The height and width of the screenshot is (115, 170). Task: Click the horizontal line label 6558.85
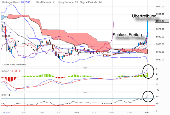coord(6,36)
